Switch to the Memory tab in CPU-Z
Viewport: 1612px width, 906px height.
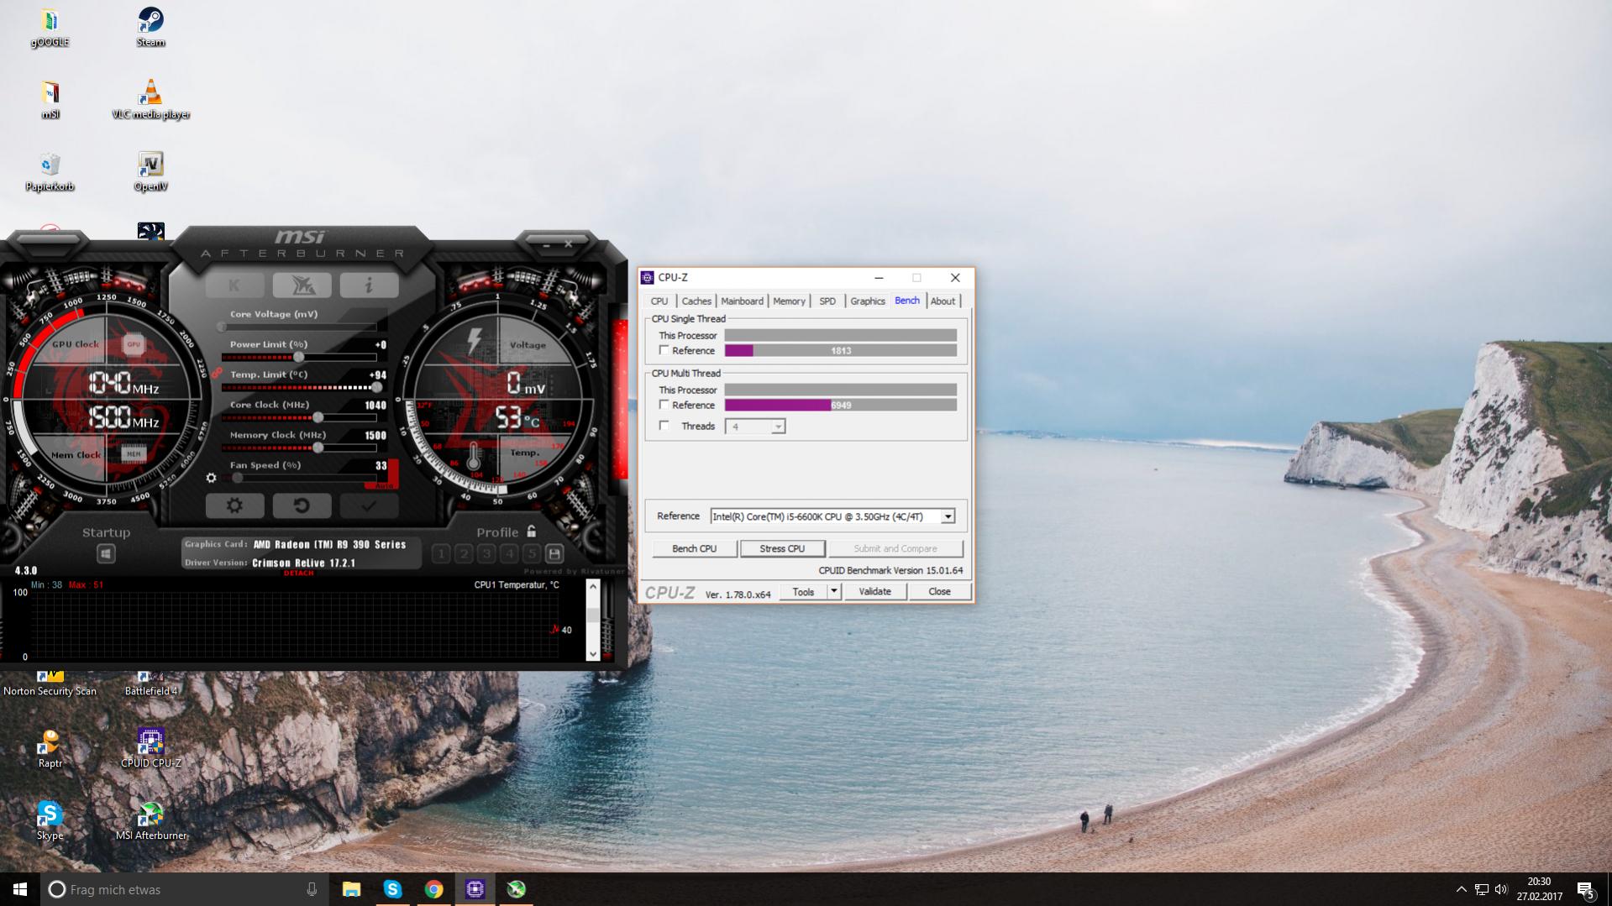click(789, 301)
